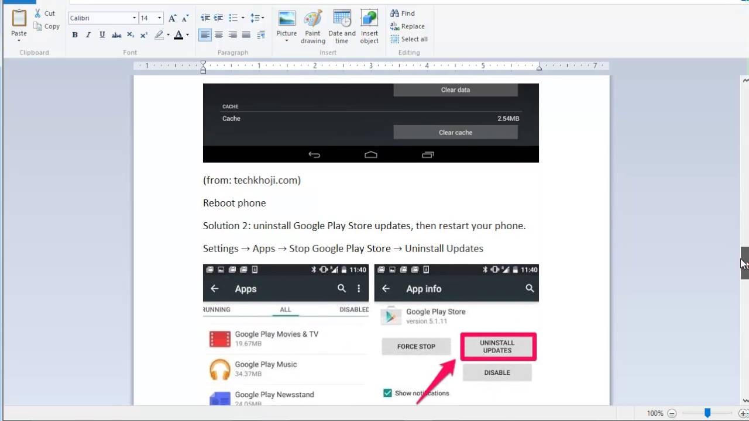This screenshot has width=749, height=421.
Task: Center the paragraph text
Action: (x=219, y=35)
